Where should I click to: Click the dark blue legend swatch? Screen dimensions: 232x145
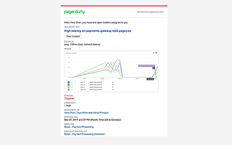[x=68, y=82]
